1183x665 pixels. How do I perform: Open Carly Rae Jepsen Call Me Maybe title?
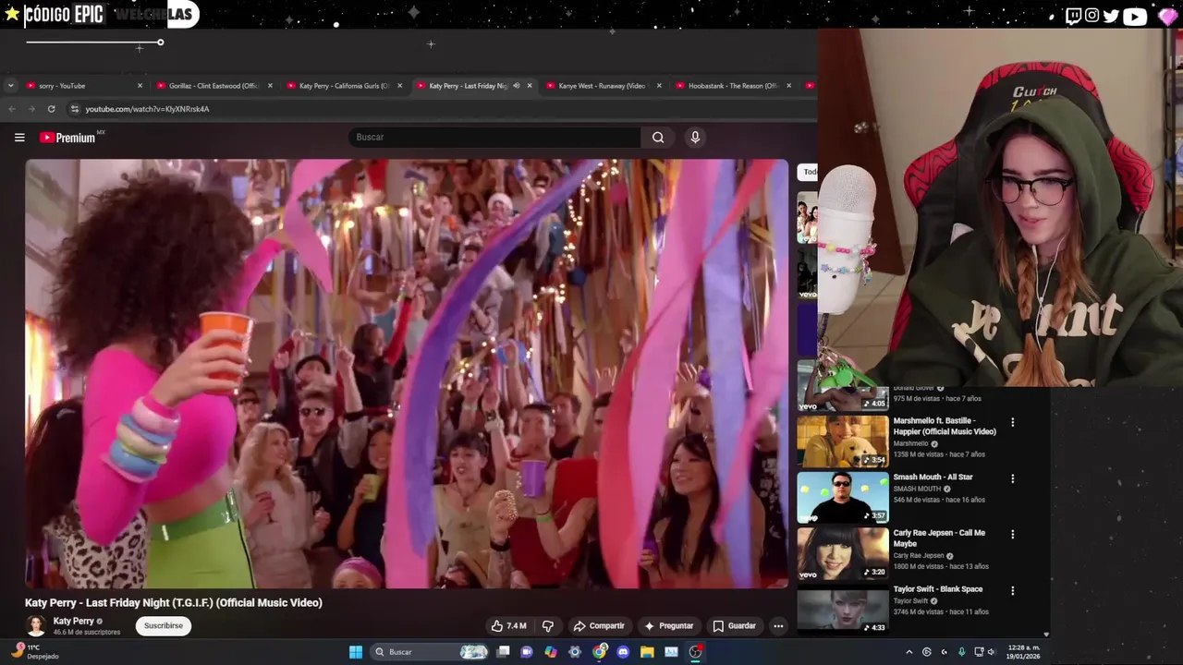[939, 538]
